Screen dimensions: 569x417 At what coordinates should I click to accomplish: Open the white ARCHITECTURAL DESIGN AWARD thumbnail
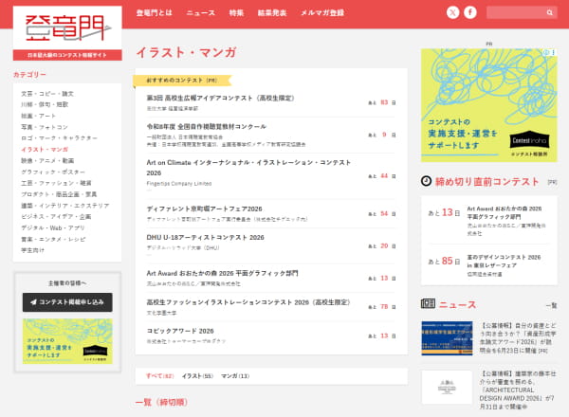click(x=447, y=387)
